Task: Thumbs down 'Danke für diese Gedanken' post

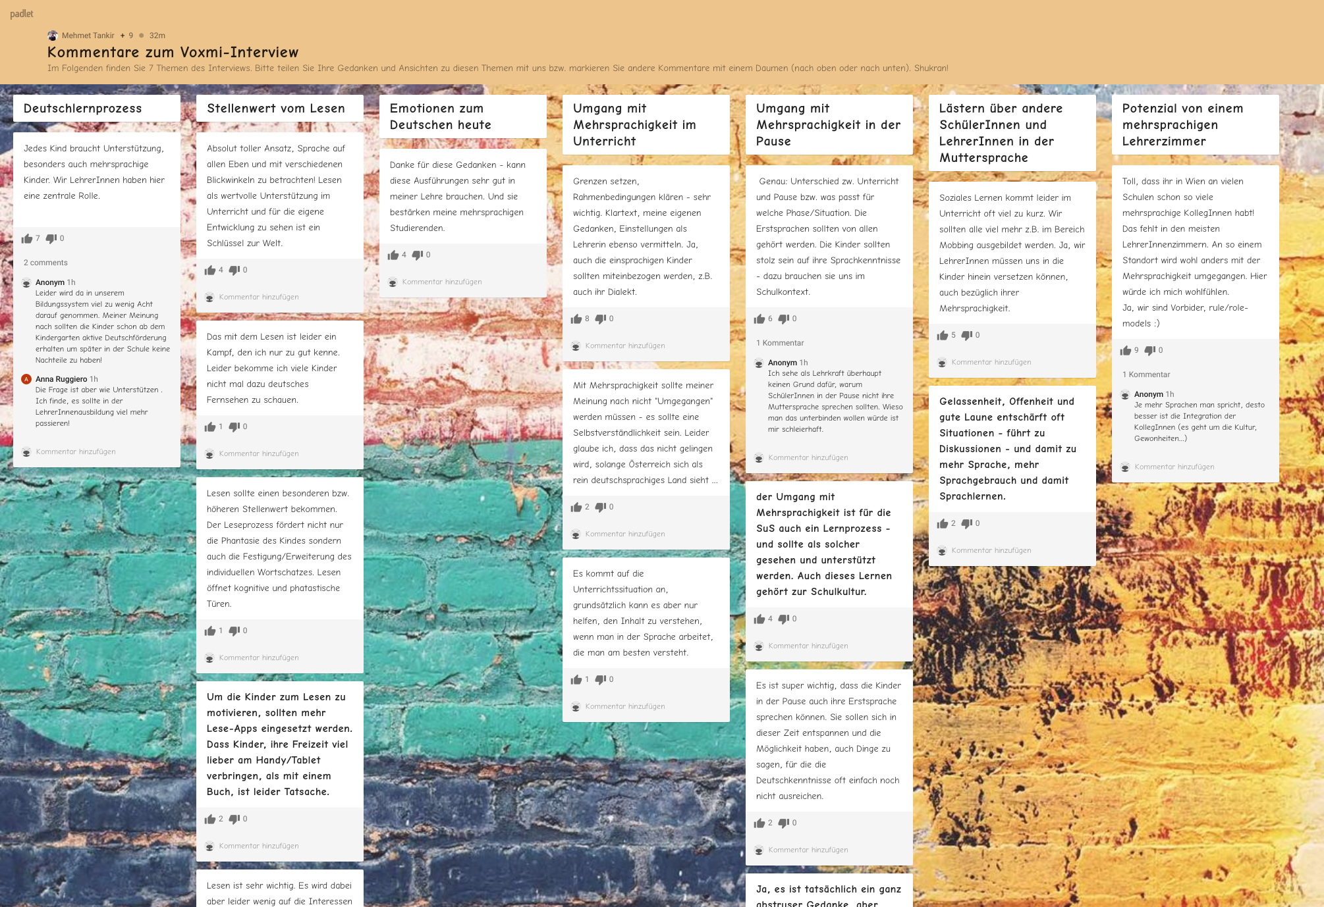Action: coord(418,255)
